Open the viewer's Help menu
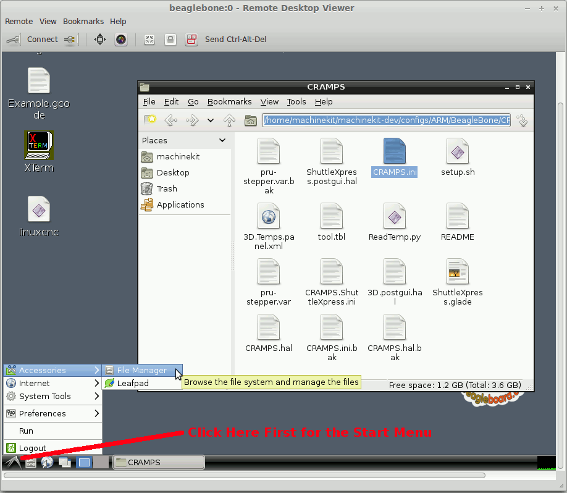This screenshot has height=493, width=567. [x=118, y=22]
